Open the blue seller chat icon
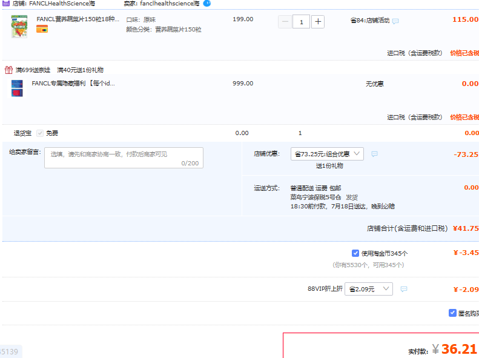479x358 pixels. pos(207,4)
